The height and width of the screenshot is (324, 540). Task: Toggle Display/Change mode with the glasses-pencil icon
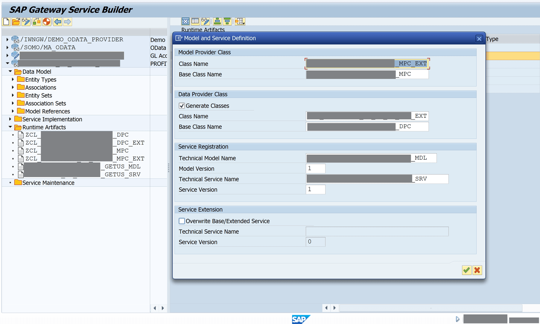click(26, 22)
